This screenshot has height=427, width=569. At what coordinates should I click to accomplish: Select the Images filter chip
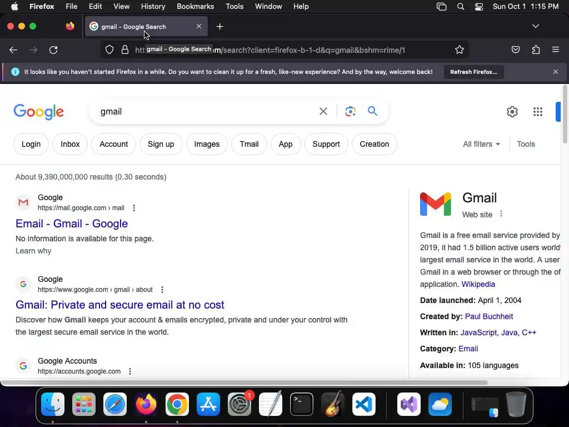pyautogui.click(x=207, y=144)
